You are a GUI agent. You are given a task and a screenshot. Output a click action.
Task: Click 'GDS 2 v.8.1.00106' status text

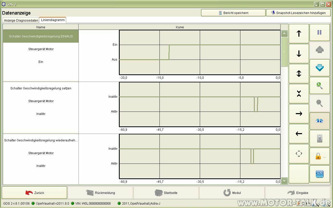click(x=16, y=203)
